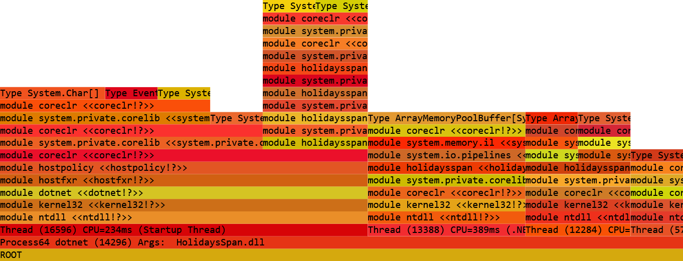Click the red Type Event box
This screenshot has width=683, height=261.
[x=131, y=93]
